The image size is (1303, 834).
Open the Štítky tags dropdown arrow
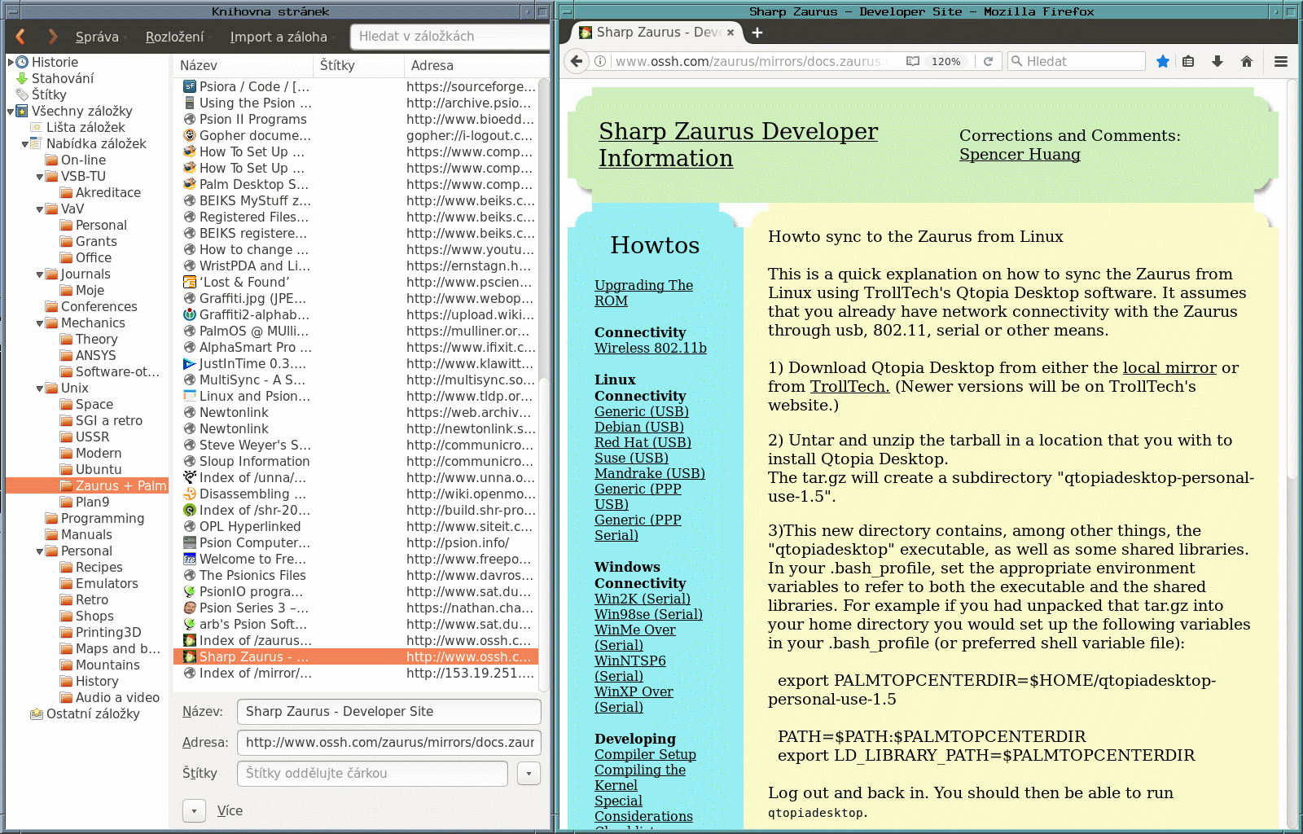(529, 773)
